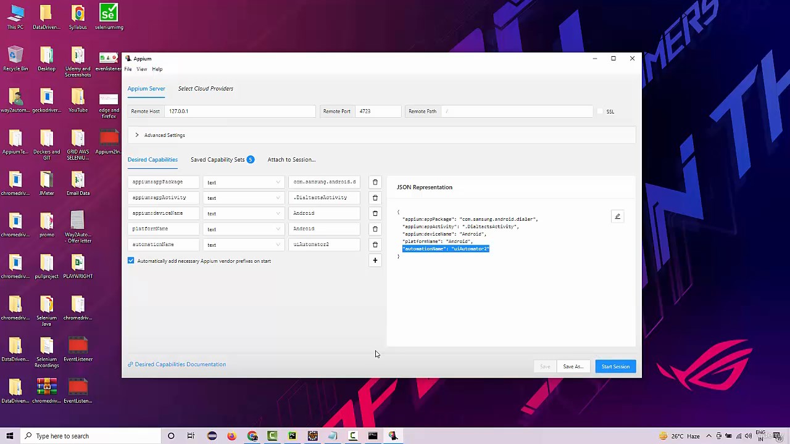Screen dimensions: 790x444
Task: Delete the appium:deviceName capability row
Action: [x=375, y=213]
